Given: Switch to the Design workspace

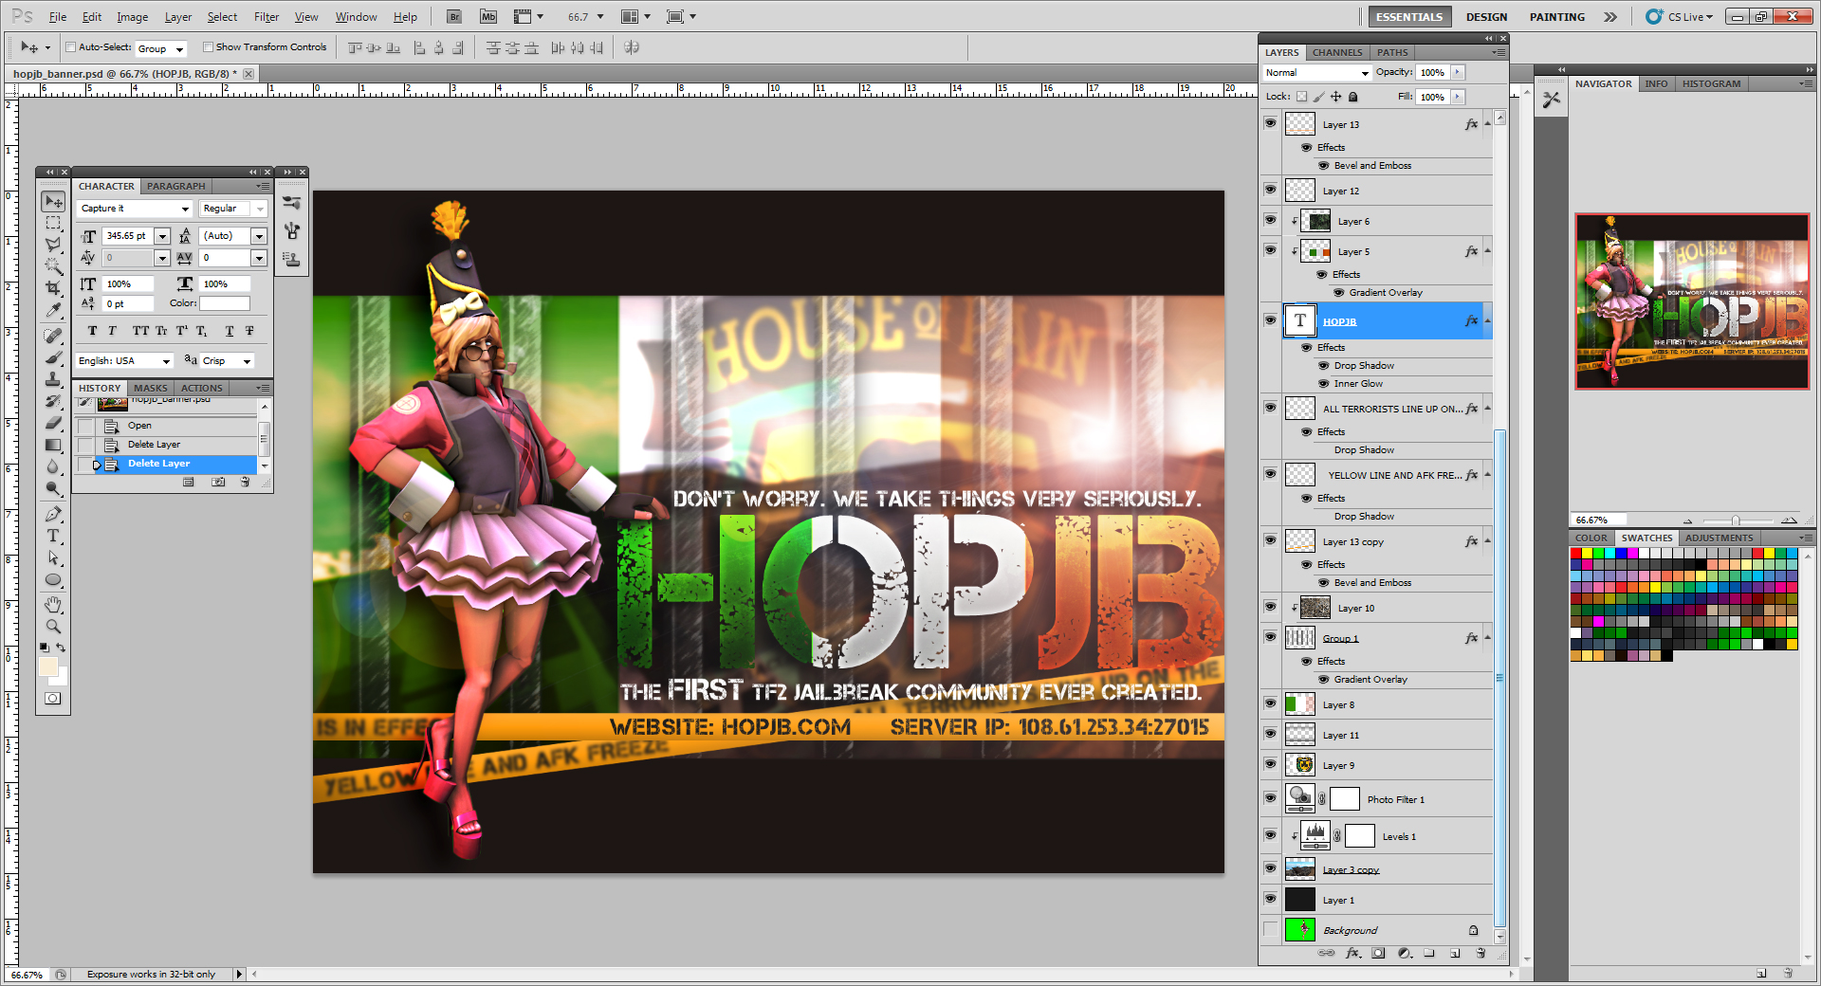Looking at the screenshot, I should (1486, 17).
